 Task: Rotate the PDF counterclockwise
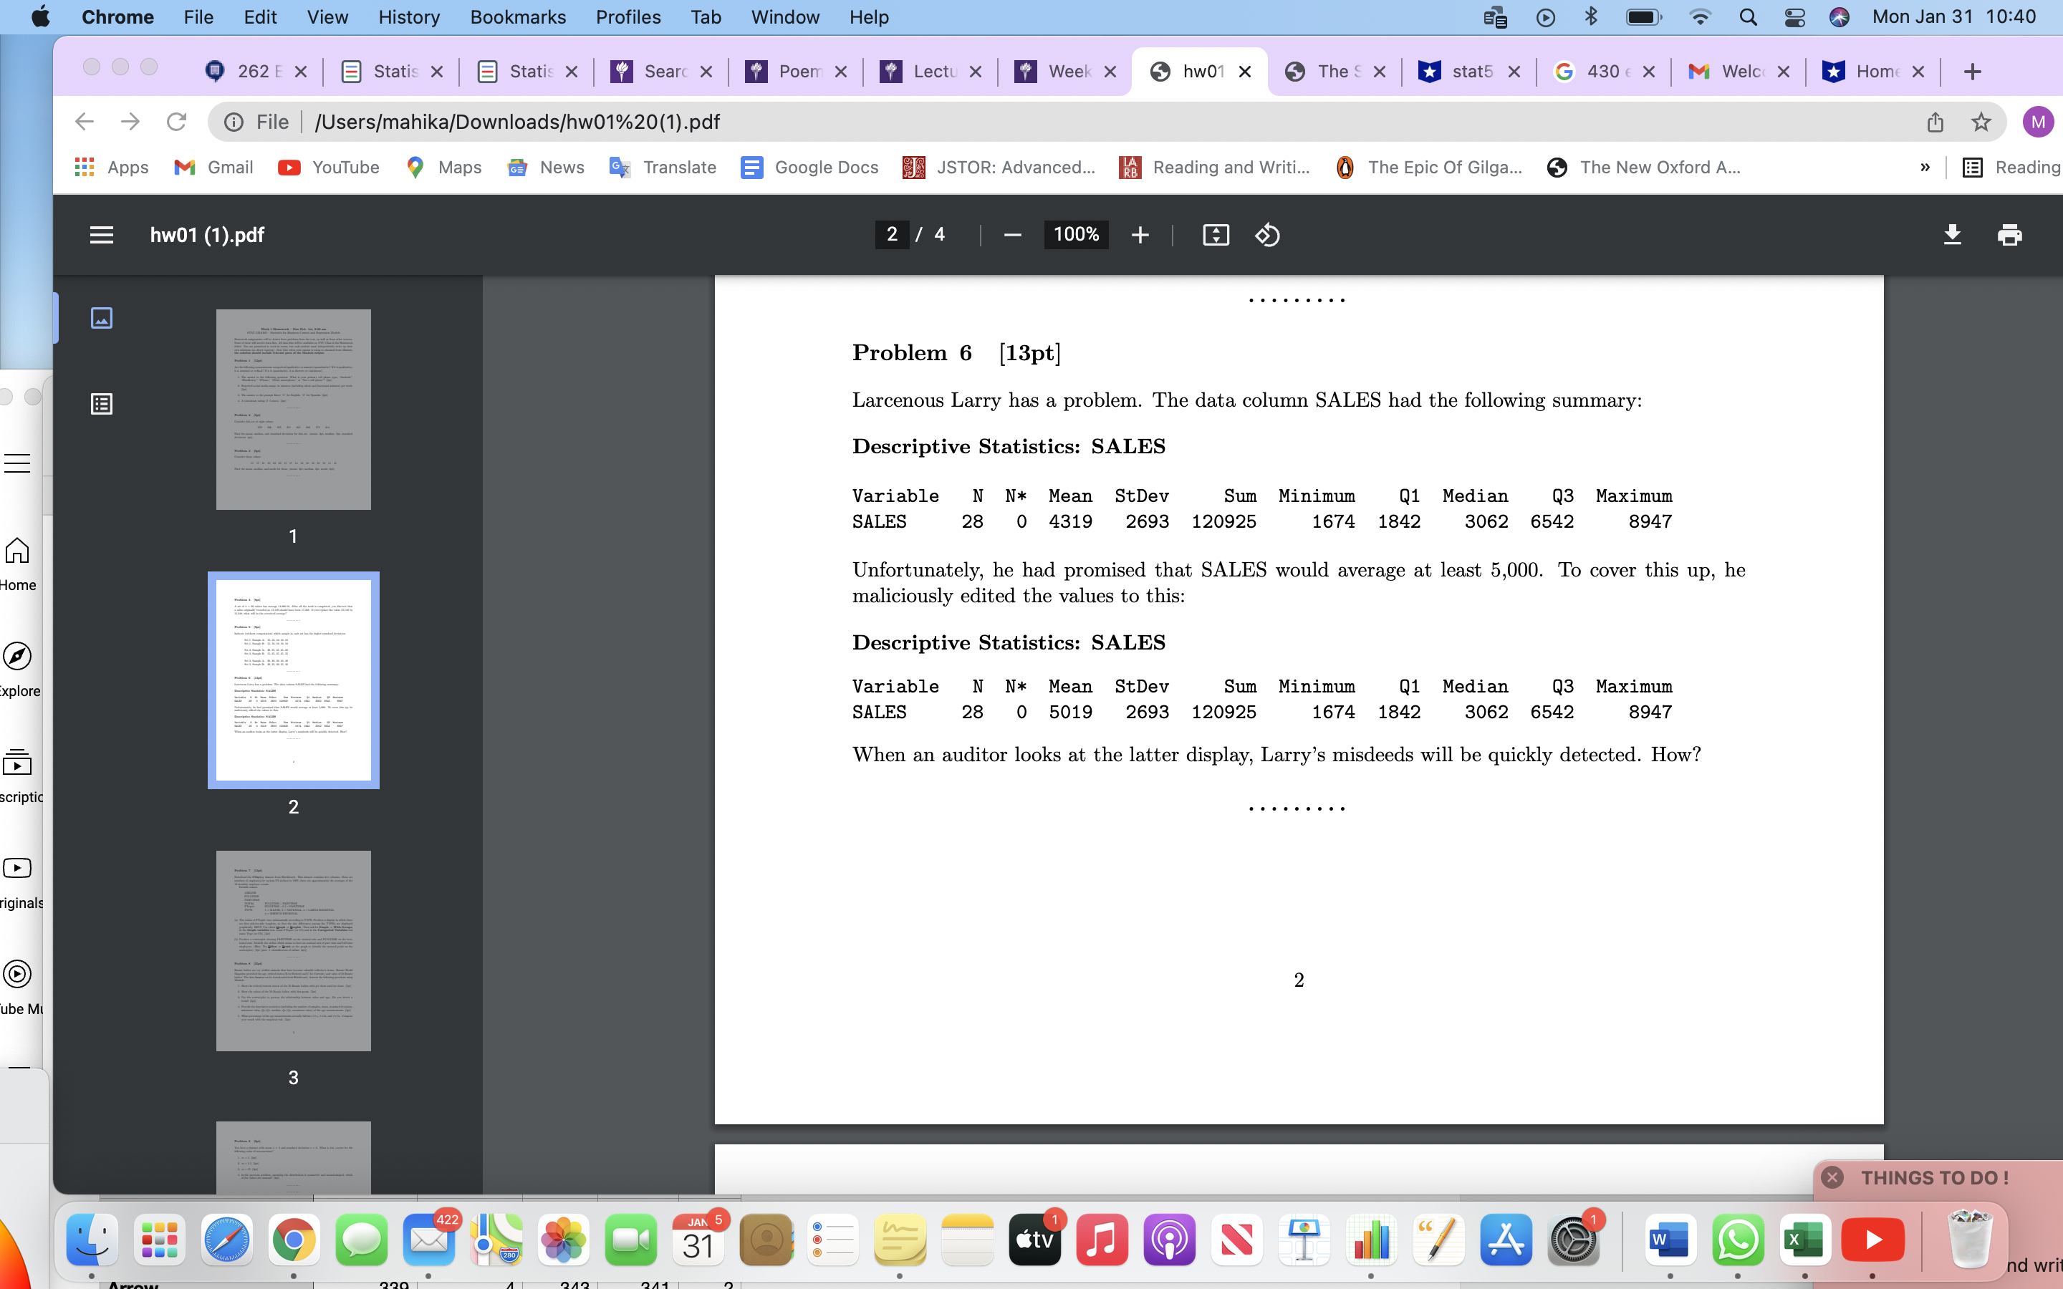coord(1266,234)
